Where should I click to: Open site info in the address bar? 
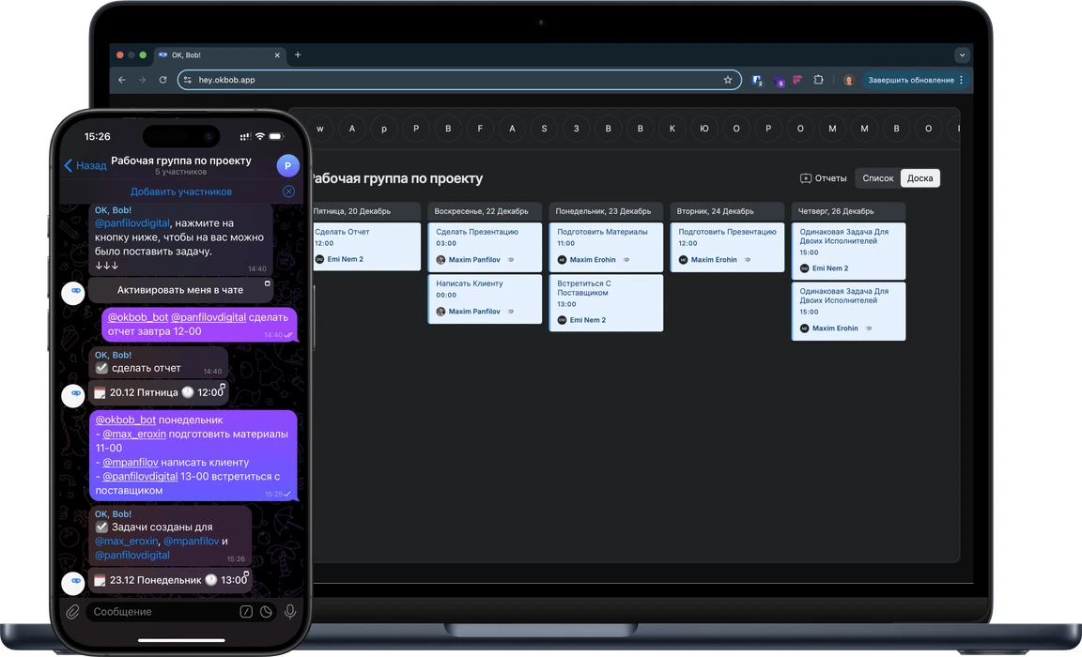188,81
